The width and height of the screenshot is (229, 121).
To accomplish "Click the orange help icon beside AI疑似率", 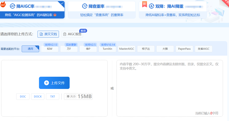I will (x=55, y=15).
